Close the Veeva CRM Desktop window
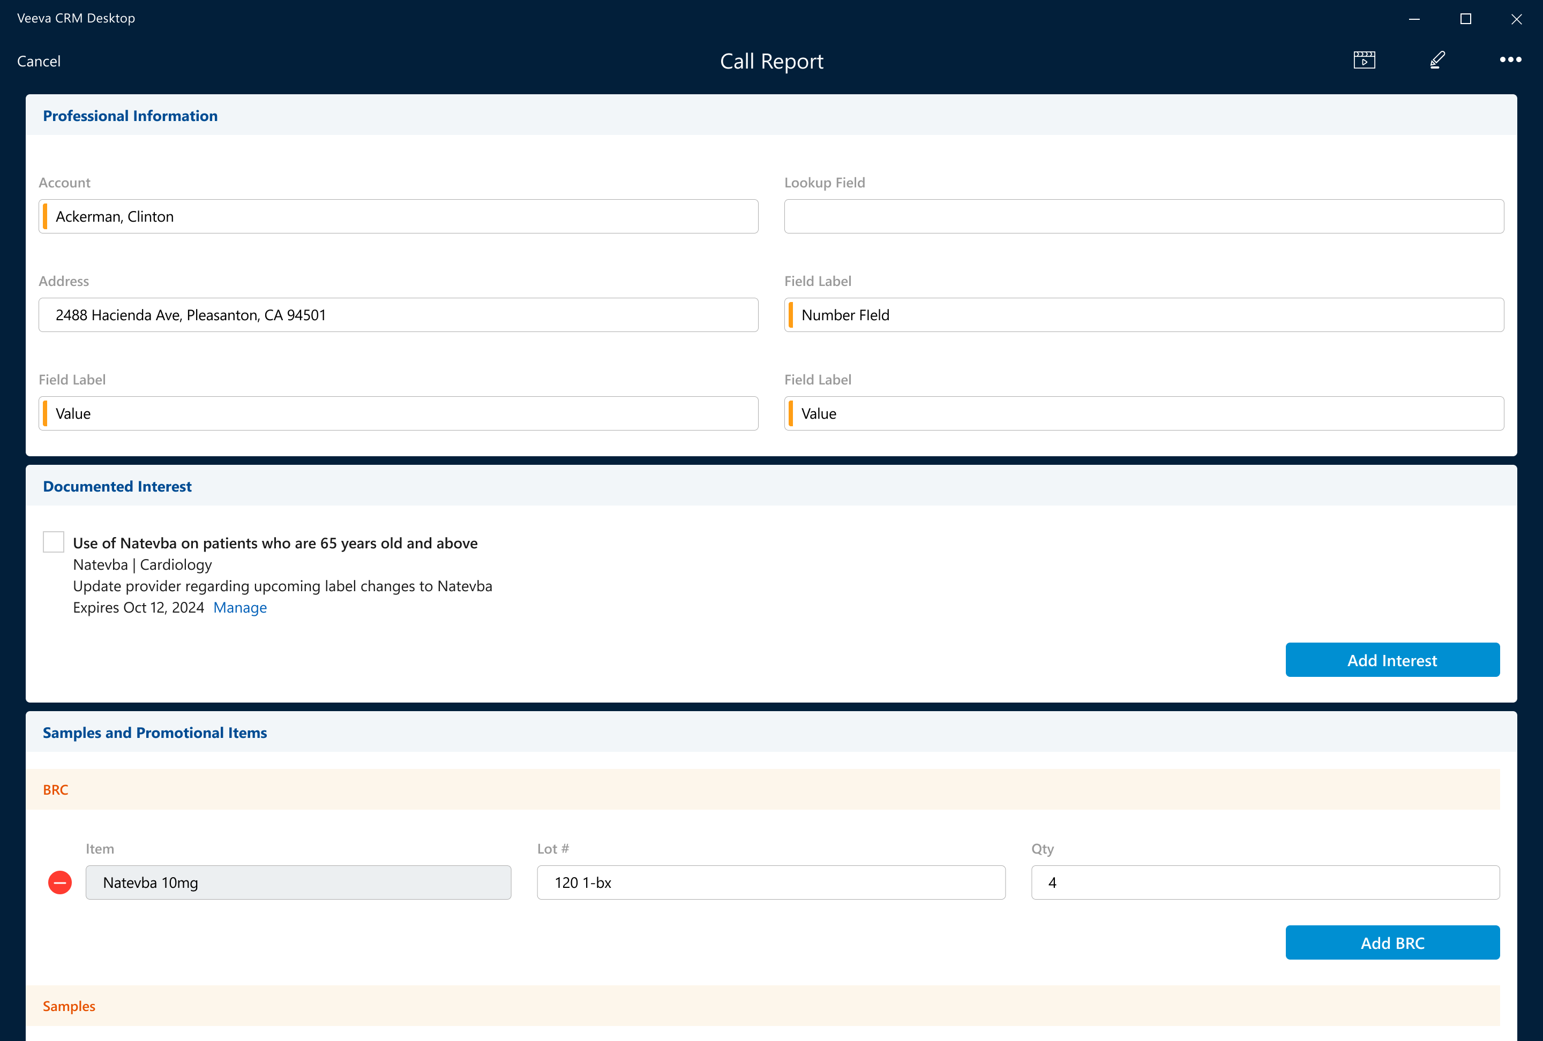 coord(1516,19)
